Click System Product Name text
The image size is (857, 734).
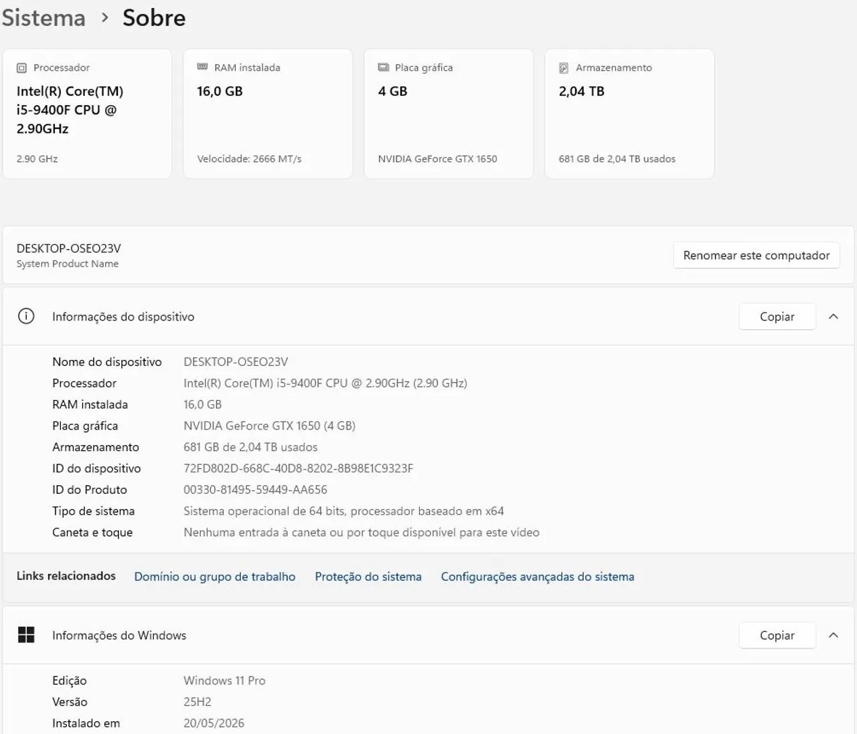click(x=68, y=264)
